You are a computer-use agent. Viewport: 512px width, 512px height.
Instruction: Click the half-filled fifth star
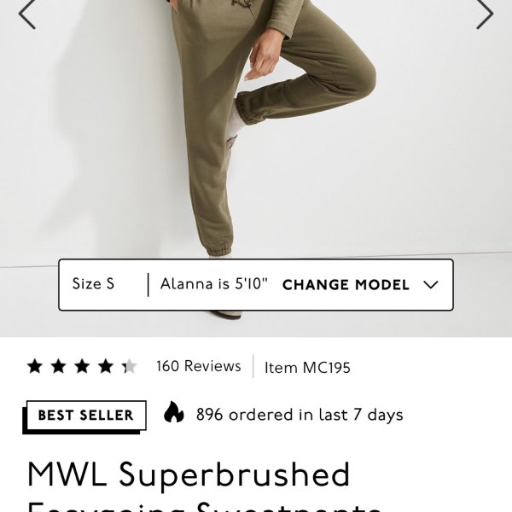(x=130, y=366)
